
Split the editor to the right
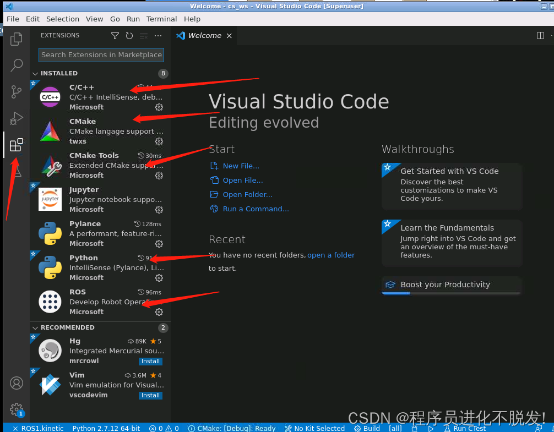tap(540, 36)
